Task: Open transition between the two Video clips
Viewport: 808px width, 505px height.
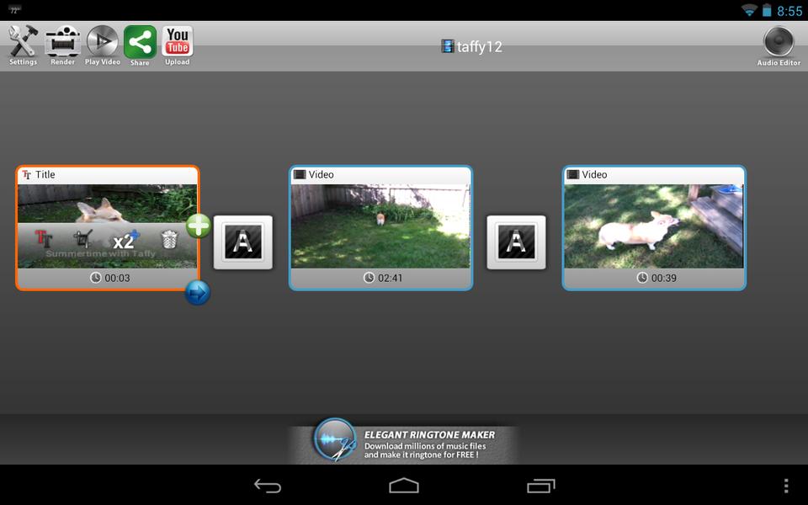Action: coord(516,242)
